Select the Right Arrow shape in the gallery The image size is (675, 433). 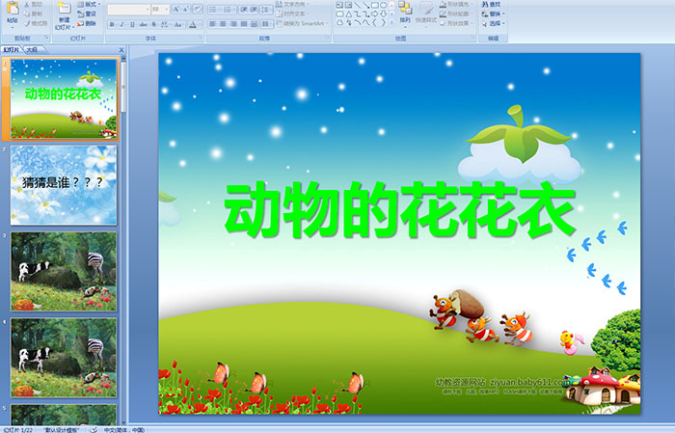pyautogui.click(x=374, y=14)
